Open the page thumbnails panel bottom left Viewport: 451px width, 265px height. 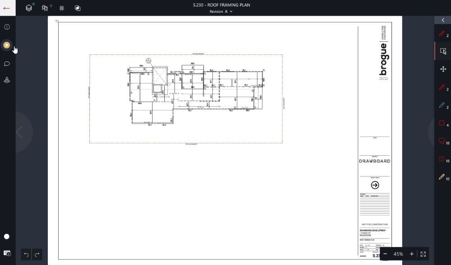(x=7, y=253)
